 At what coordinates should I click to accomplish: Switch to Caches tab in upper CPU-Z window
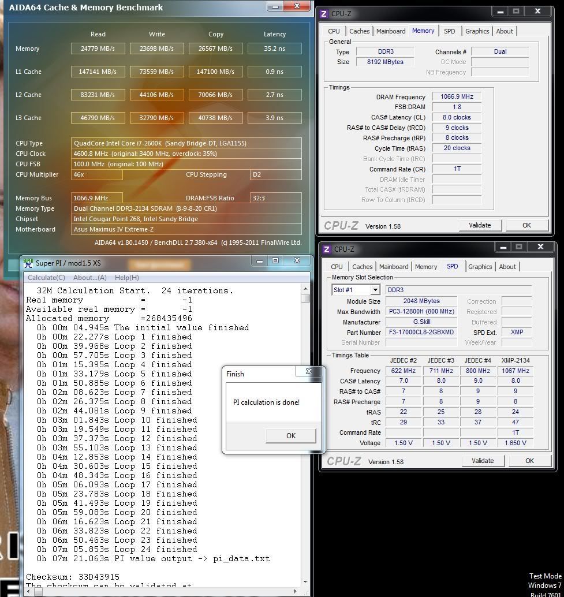coord(359,31)
